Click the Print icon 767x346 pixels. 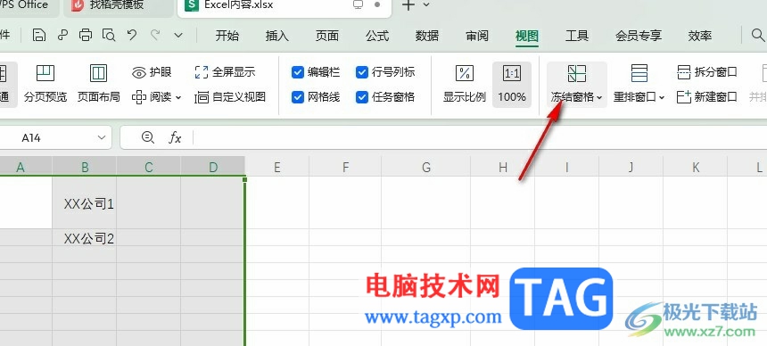[86, 36]
